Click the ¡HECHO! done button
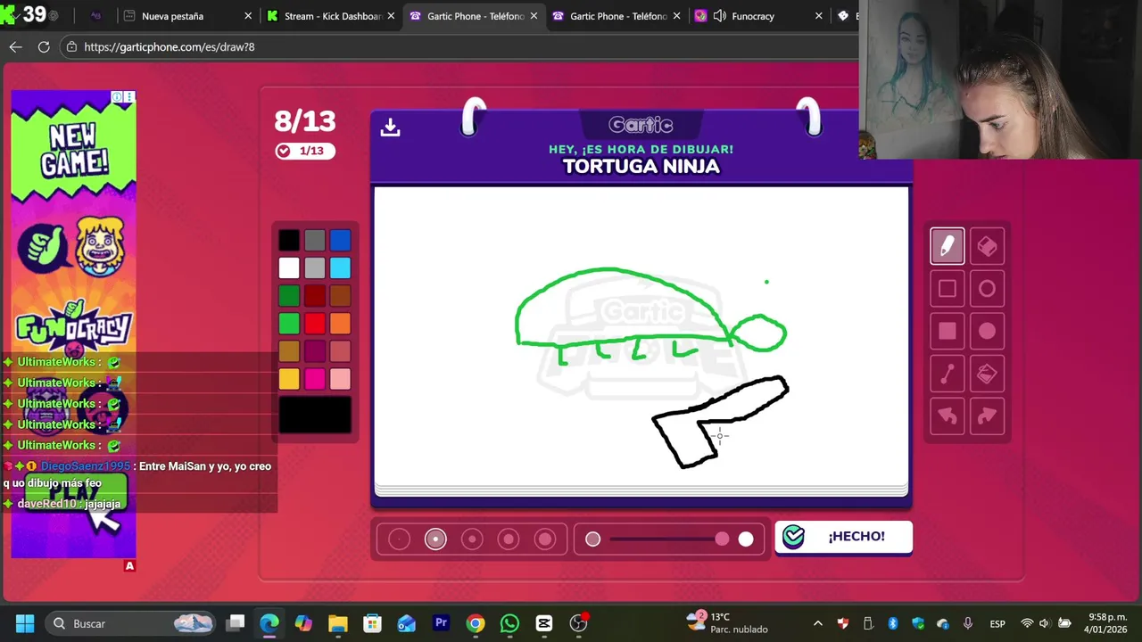This screenshot has height=642, width=1142. pyautogui.click(x=843, y=537)
